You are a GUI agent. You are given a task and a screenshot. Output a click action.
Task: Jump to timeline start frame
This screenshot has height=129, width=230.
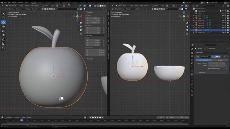[x=90, y=118]
